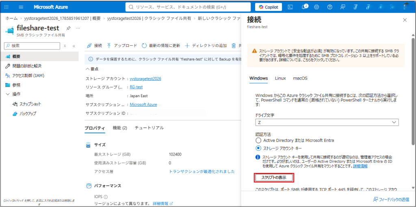416x207 pixels.
Task: Open the ドライブ文字 drive letter dropdown
Action: point(327,122)
